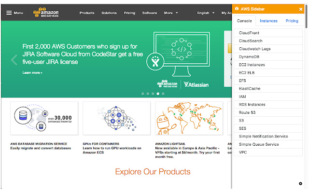The image size is (309, 193).
Task: Expand the More dropdown menu
Action: (171, 13)
